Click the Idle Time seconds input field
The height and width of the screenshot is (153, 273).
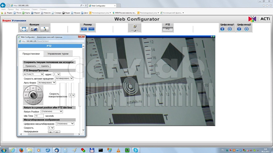click(39, 116)
